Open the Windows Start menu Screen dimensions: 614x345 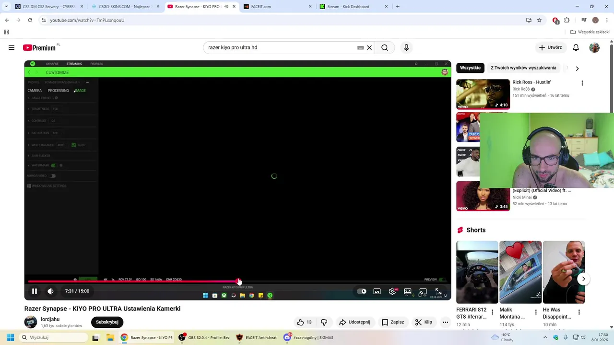click(10, 337)
